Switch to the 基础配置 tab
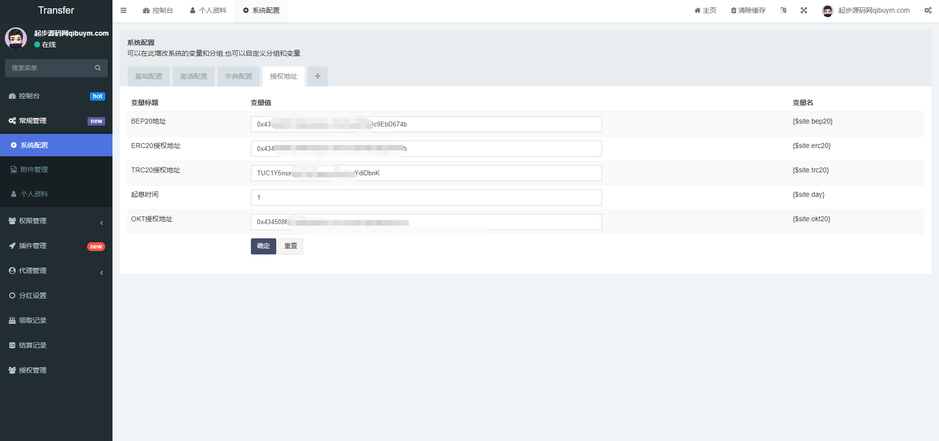939x441 pixels. pos(149,76)
